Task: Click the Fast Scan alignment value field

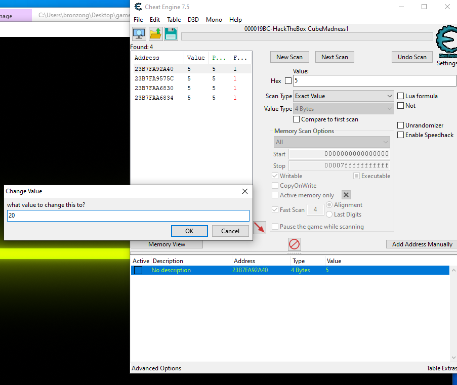Action: click(315, 209)
